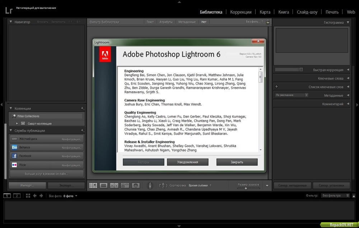Viewport: 359px width, 228px height.
Task: Hide the top module picker arrow
Action: (179, 2)
